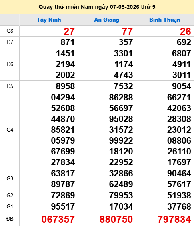194x226 pixels.
Task: Click An Giang G7 number 357
Action: [x=126, y=42]
